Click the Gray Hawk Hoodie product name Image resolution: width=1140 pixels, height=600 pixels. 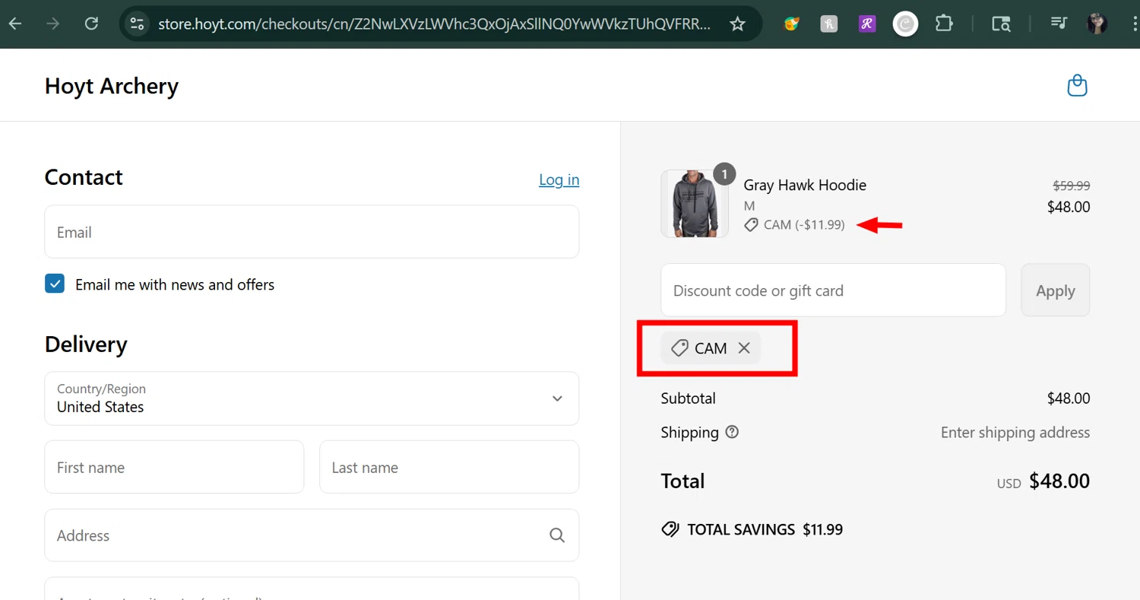tap(805, 185)
